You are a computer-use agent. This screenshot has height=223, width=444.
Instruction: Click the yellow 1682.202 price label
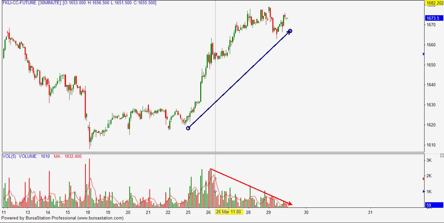434,3
